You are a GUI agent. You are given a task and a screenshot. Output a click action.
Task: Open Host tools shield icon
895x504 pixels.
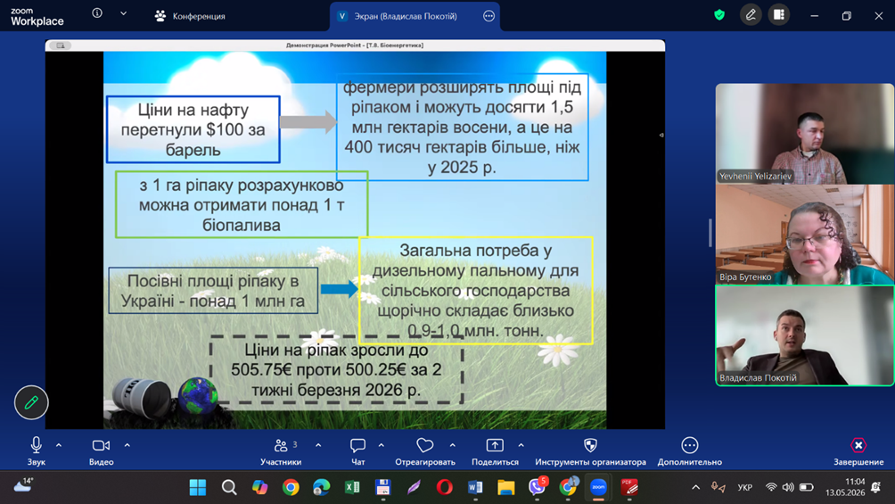[590, 451]
